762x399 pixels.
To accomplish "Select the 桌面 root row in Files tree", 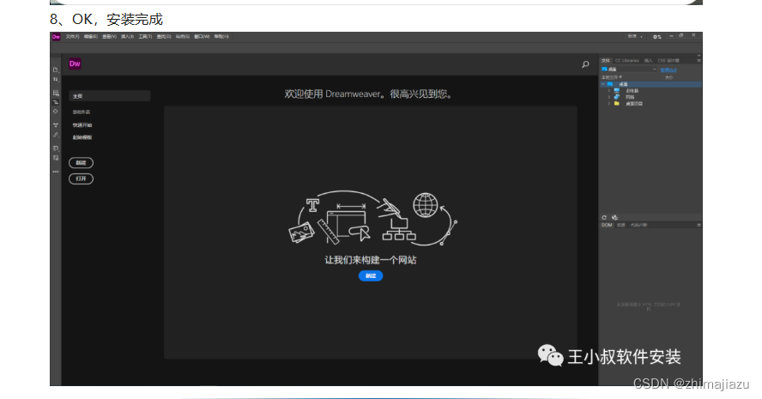I will [x=650, y=85].
